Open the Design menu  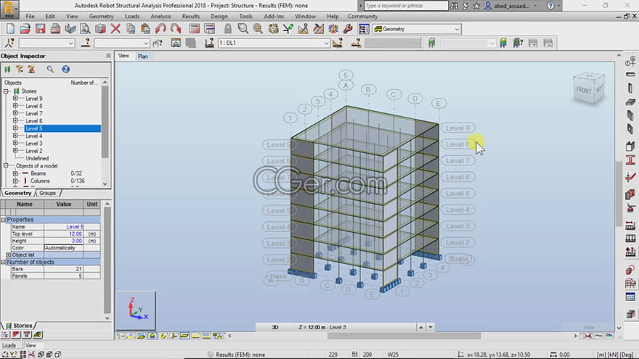point(219,16)
